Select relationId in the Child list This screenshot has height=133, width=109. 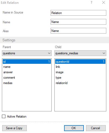point(80,83)
